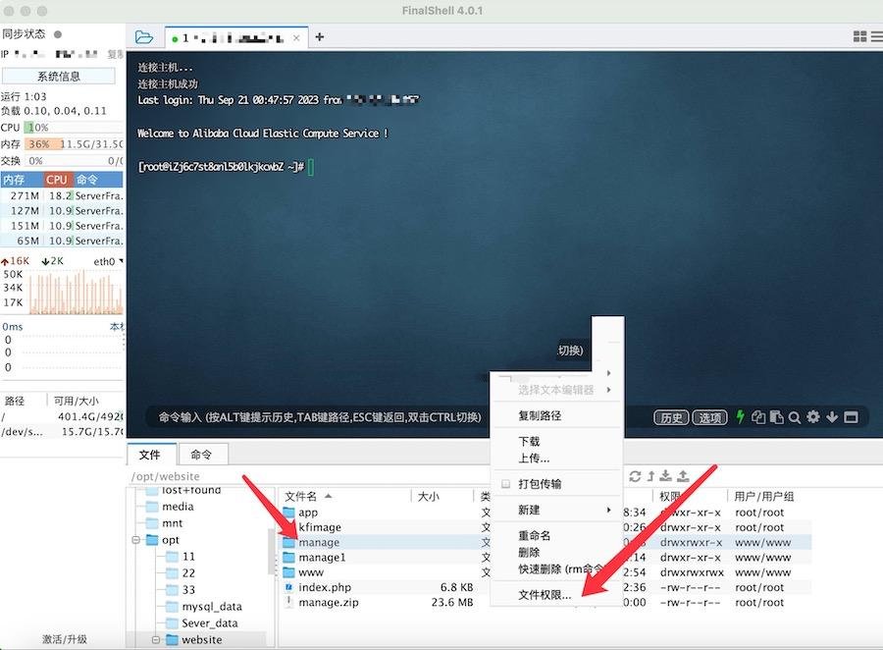Select the 命令 process column header
This screenshot has width=883, height=650.
coord(98,180)
